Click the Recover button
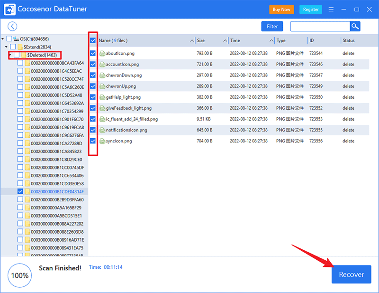 coord(351,274)
